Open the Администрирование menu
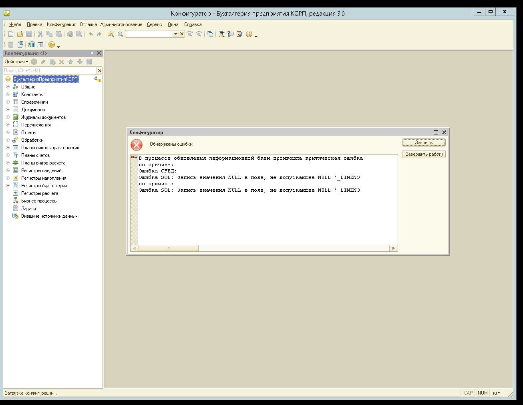The image size is (523, 405). pos(121,24)
